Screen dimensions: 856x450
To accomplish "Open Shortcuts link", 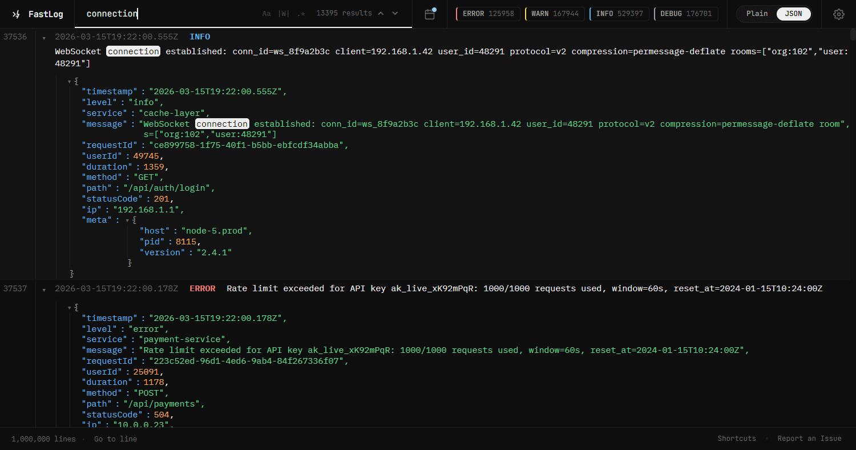I will [x=737, y=439].
